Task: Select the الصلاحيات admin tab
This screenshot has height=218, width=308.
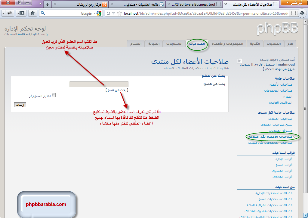Action: [x=197, y=44]
